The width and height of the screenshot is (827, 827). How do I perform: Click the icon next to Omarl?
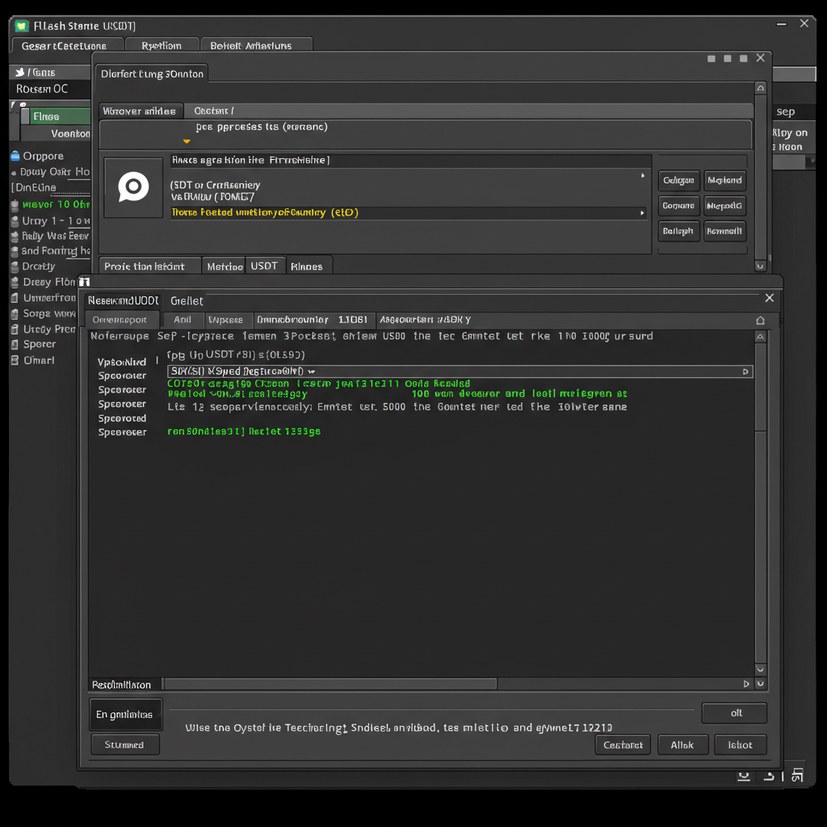[x=15, y=360]
